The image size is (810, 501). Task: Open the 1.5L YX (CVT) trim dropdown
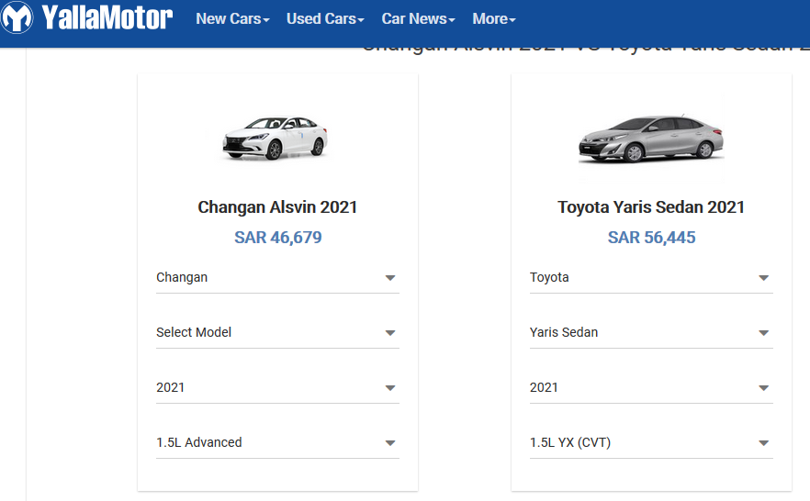point(651,442)
